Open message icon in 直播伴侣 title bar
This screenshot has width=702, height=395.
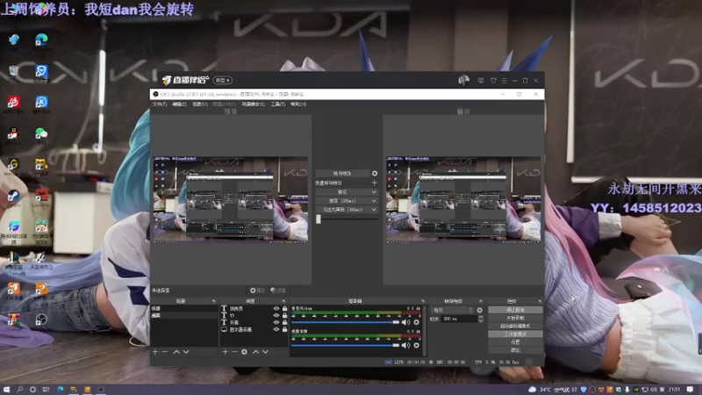pos(481,81)
